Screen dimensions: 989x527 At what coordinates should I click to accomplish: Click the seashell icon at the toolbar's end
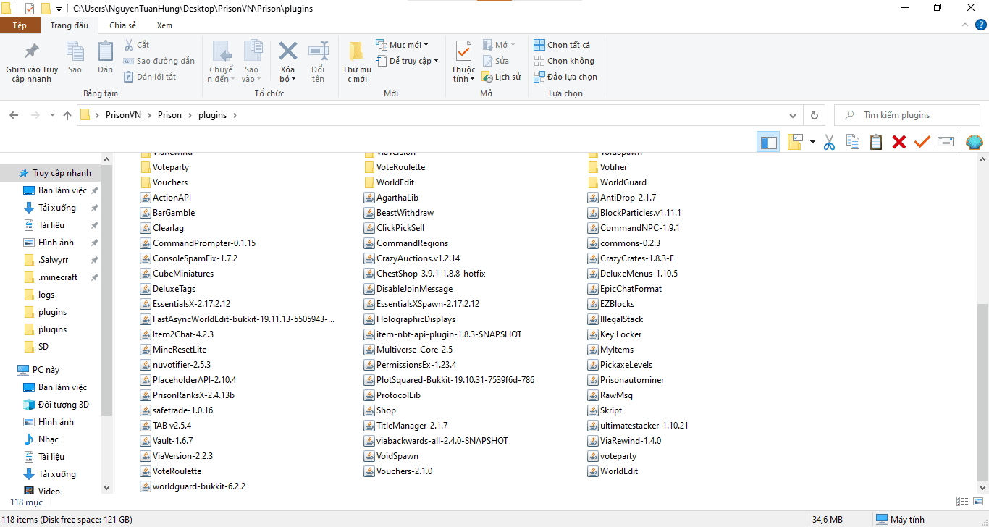[975, 142]
